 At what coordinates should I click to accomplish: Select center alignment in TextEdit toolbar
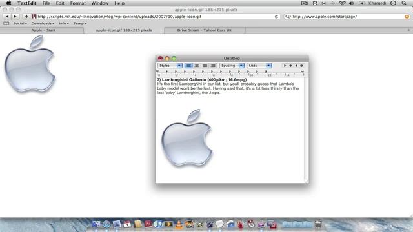coord(197,66)
